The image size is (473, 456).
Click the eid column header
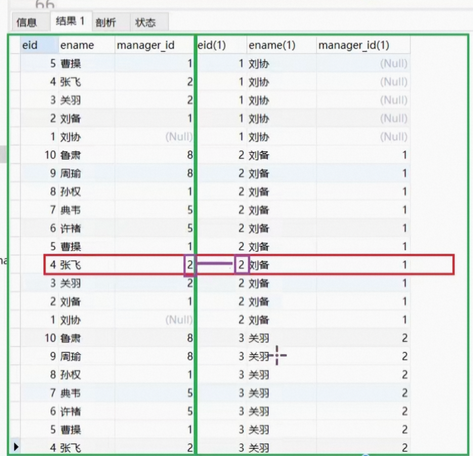click(x=39, y=45)
